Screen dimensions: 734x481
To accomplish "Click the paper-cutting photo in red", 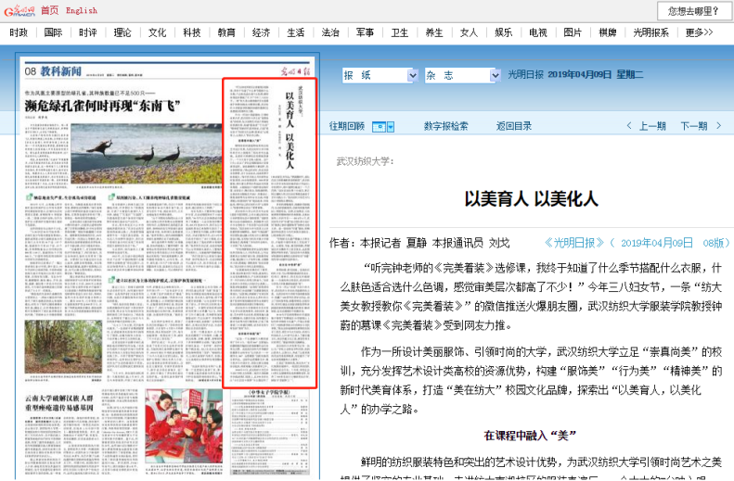I will [184, 425].
